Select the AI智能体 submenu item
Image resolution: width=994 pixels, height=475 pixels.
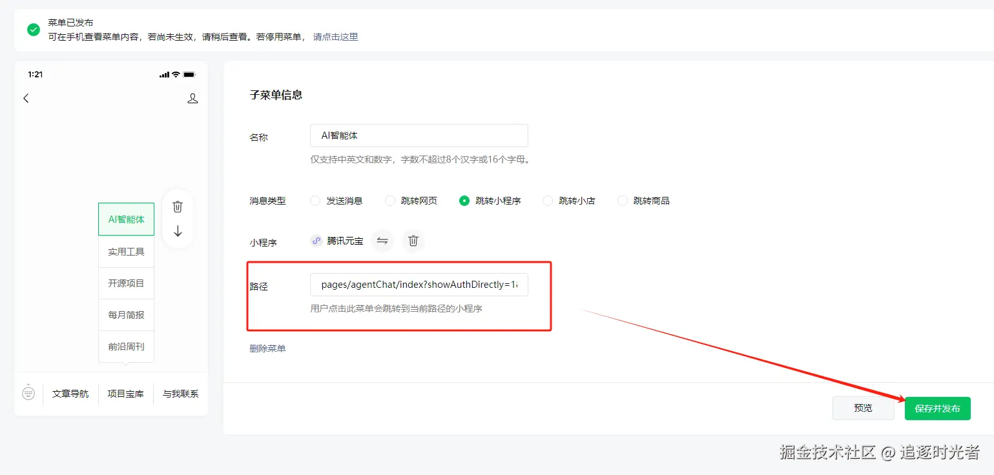point(127,219)
